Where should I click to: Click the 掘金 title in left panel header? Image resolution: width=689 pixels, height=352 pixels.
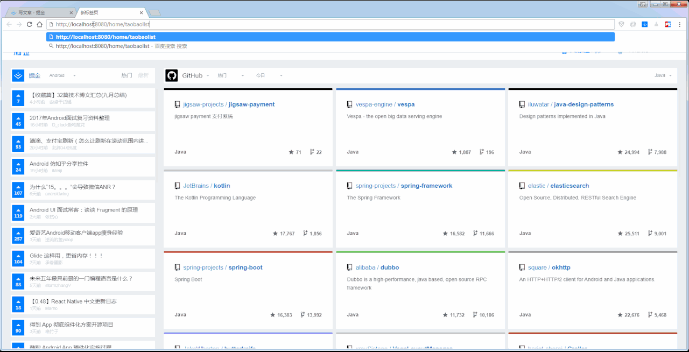(x=34, y=75)
